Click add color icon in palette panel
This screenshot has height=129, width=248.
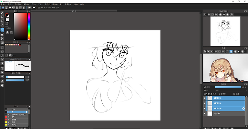tap(7, 55)
